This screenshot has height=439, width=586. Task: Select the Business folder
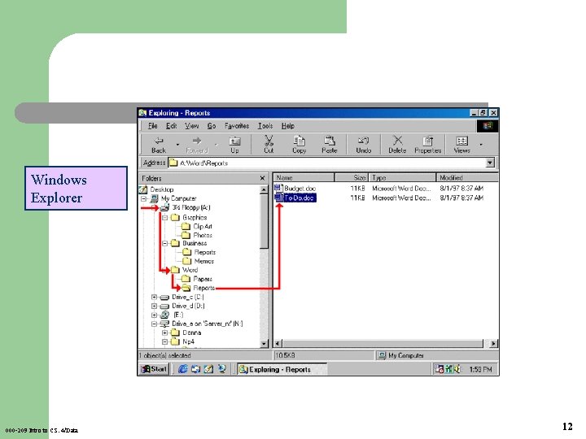coord(195,243)
